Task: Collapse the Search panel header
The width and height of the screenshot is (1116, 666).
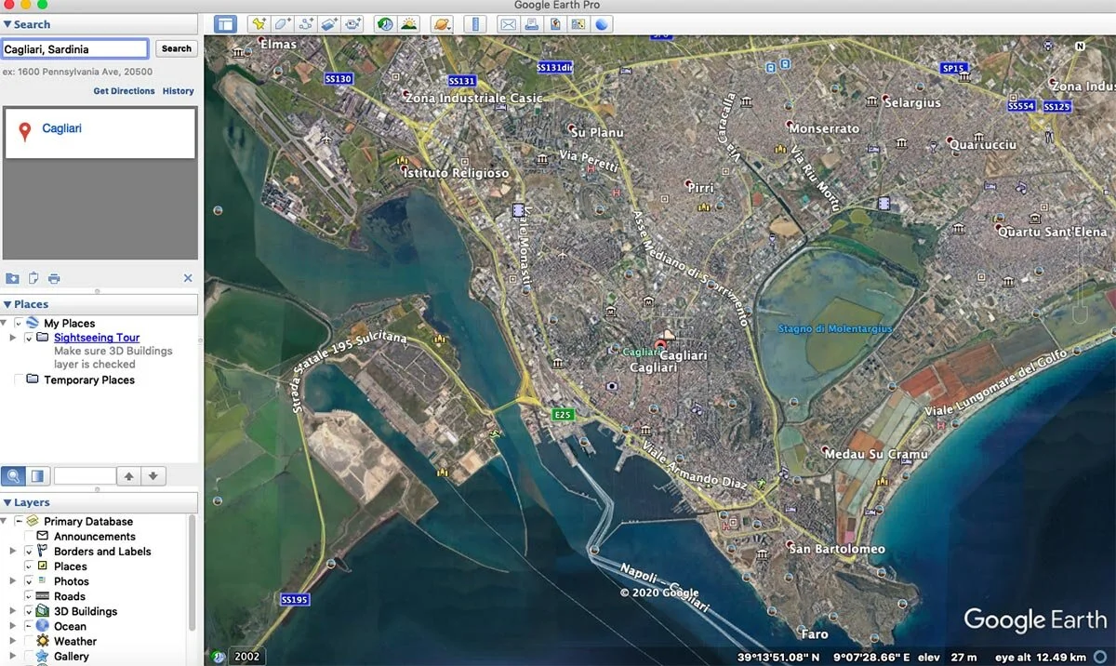Action: tap(99, 24)
